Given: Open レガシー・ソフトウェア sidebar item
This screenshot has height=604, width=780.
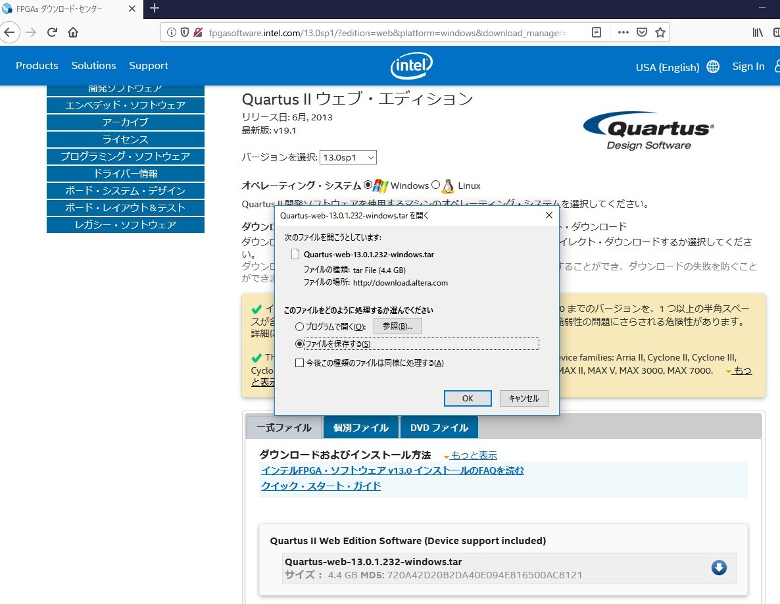Looking at the screenshot, I should (126, 225).
